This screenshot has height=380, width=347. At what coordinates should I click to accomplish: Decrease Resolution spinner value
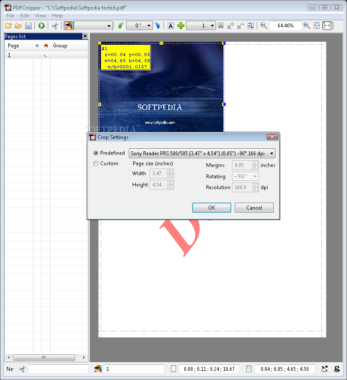pyautogui.click(x=255, y=189)
